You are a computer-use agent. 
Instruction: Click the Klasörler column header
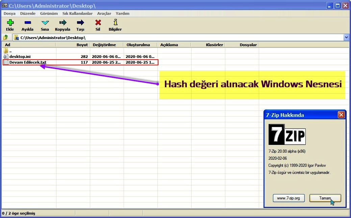208,45
